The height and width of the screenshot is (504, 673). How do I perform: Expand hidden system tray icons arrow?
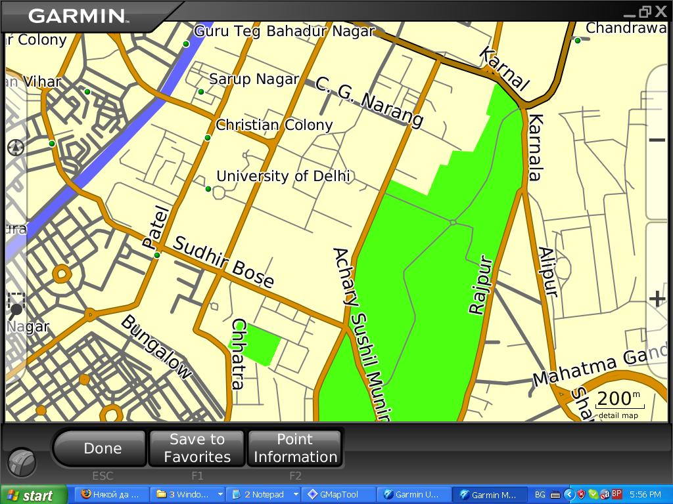coord(569,495)
